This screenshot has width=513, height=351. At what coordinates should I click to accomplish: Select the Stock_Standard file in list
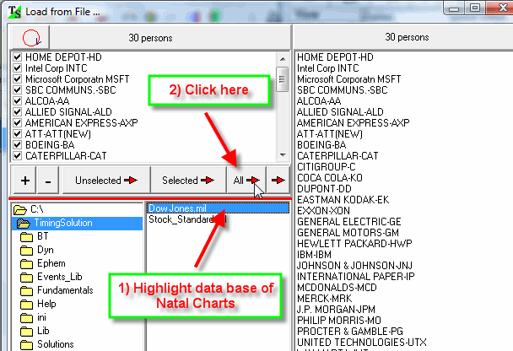(184, 219)
